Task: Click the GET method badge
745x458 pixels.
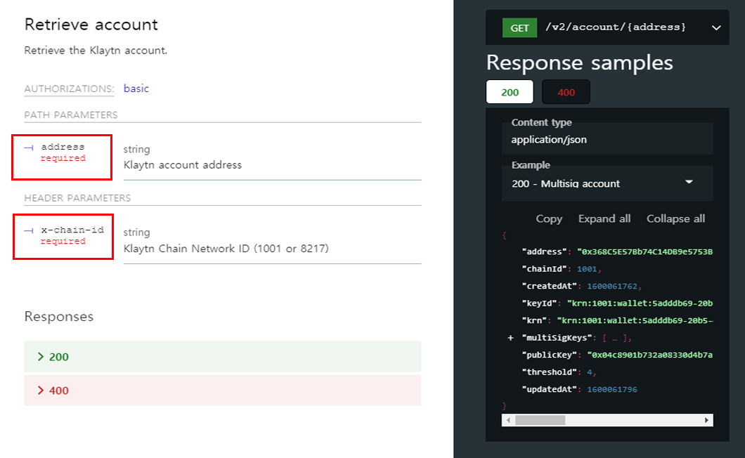Action: tap(519, 27)
